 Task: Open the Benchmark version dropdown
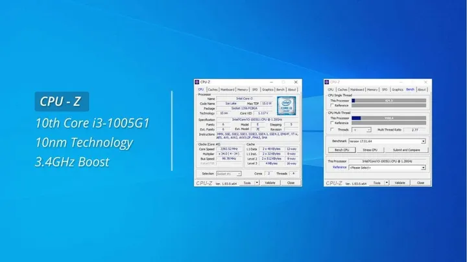tap(423, 140)
